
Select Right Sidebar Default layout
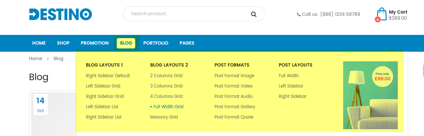tap(108, 76)
